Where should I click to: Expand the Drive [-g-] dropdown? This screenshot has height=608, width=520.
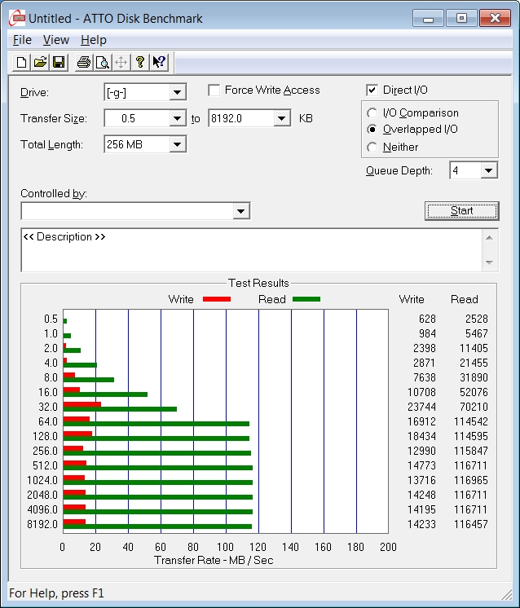click(x=177, y=92)
